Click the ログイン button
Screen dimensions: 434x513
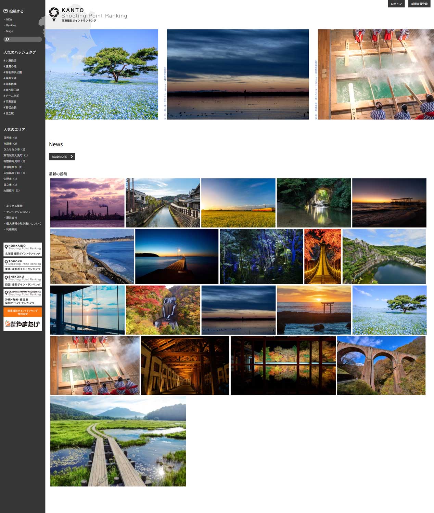396,4
